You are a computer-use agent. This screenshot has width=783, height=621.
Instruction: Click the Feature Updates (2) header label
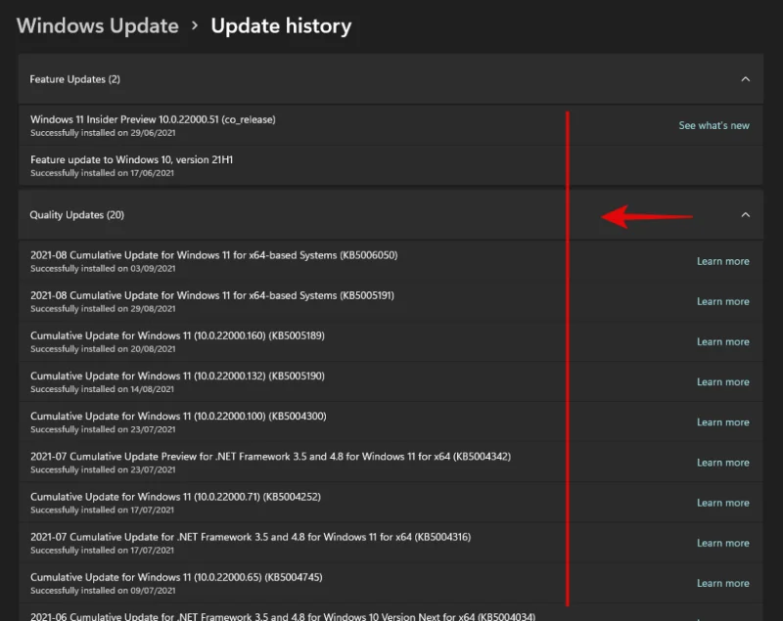[x=74, y=79]
